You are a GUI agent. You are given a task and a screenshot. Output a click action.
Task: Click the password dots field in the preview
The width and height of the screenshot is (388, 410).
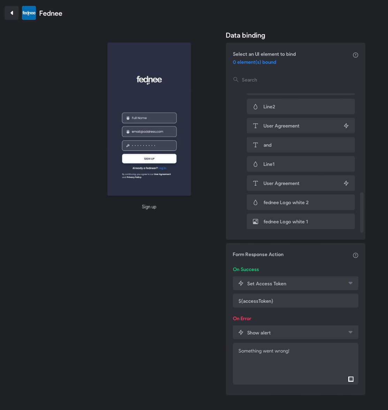(x=149, y=145)
